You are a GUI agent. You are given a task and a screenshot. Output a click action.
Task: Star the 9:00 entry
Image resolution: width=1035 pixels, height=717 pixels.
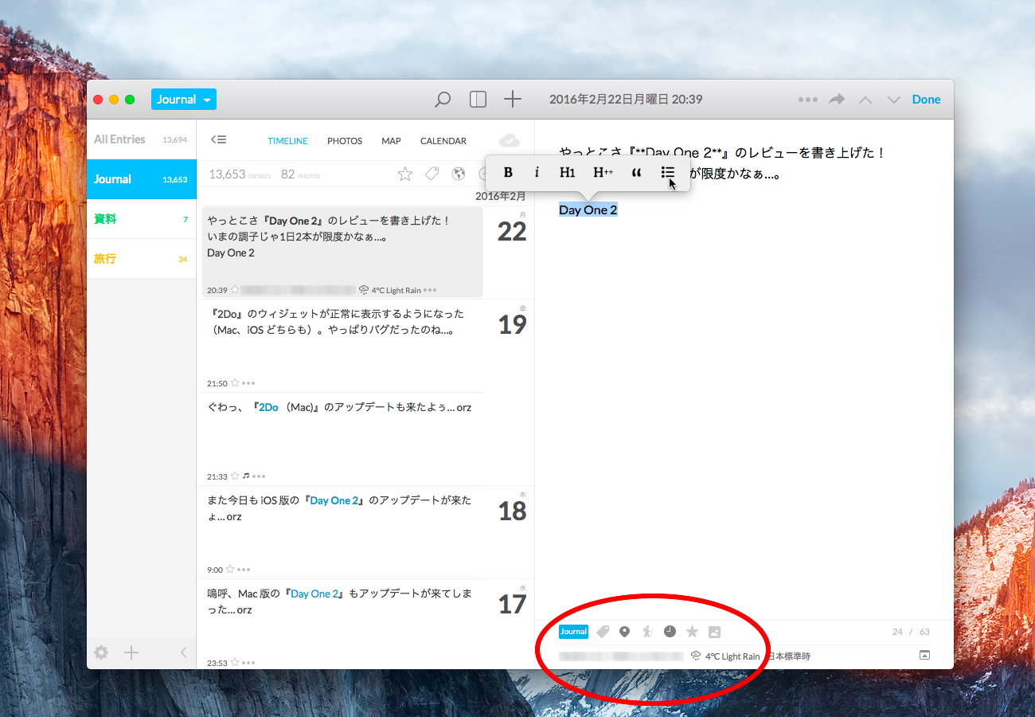[x=230, y=570]
